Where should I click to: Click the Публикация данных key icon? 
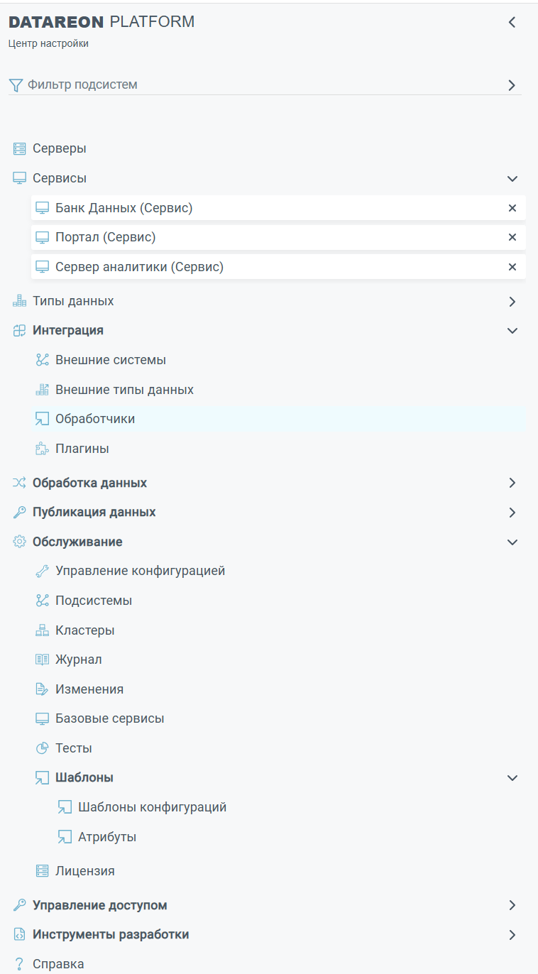click(x=18, y=511)
